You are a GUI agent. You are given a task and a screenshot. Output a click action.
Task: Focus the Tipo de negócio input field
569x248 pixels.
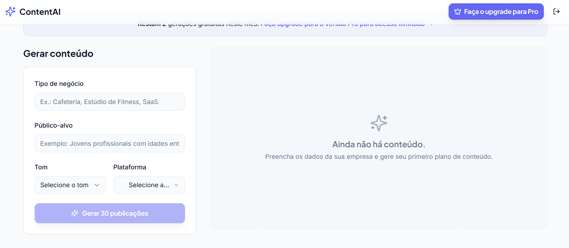[x=110, y=102]
